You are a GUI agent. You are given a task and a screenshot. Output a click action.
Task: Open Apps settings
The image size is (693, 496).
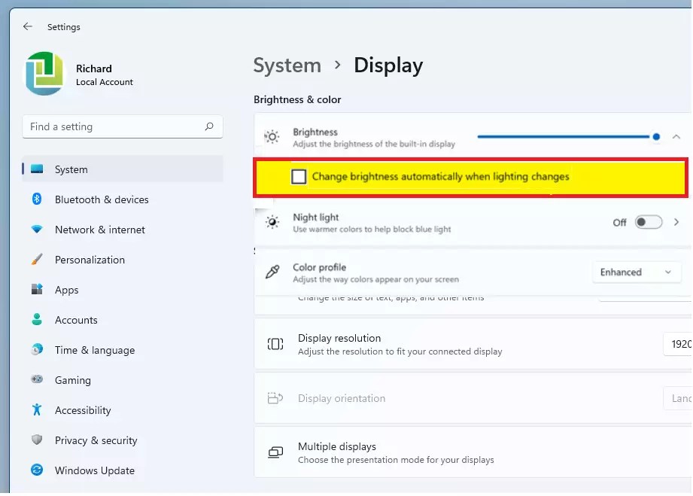[67, 290]
